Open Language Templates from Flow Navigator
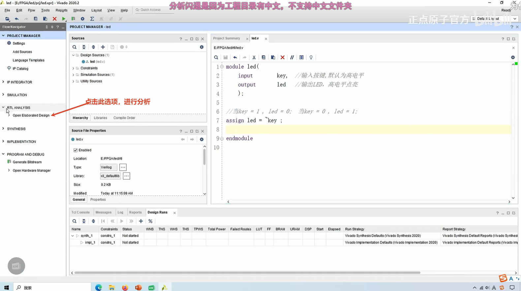Screen dimensions: 521x291 (28, 60)
